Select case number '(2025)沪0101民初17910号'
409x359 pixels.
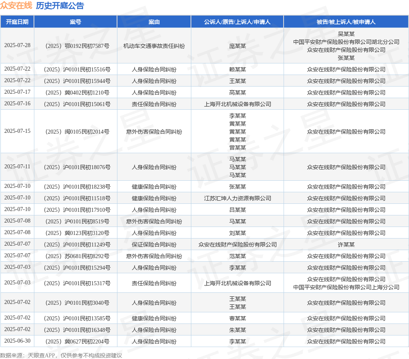click(77, 210)
